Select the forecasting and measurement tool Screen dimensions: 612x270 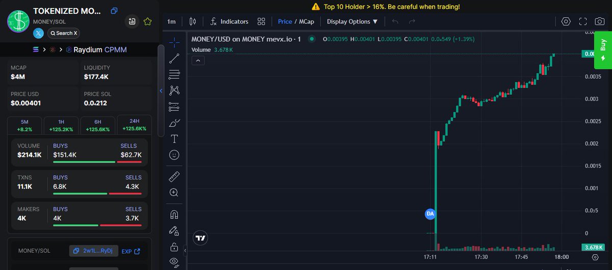click(174, 107)
